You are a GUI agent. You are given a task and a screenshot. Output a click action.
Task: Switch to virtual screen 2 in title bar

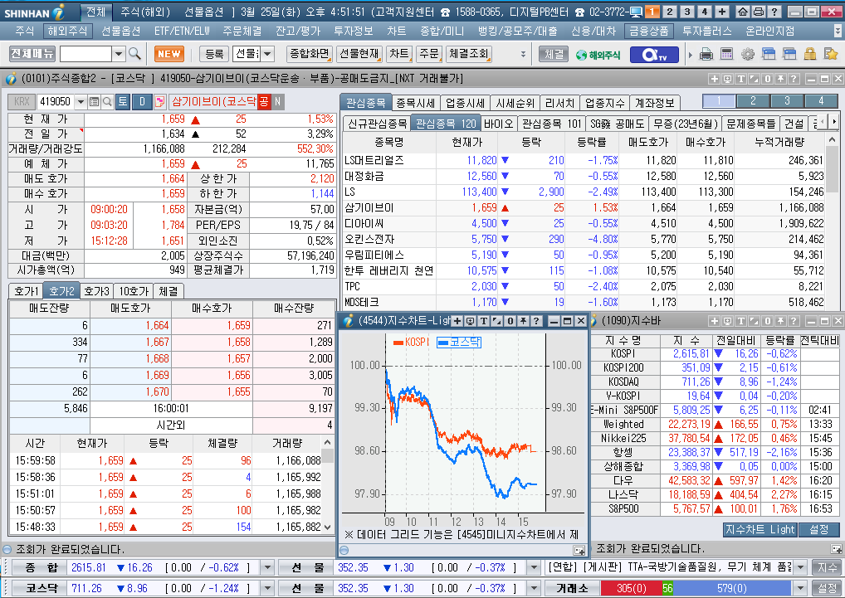pyautogui.click(x=670, y=12)
